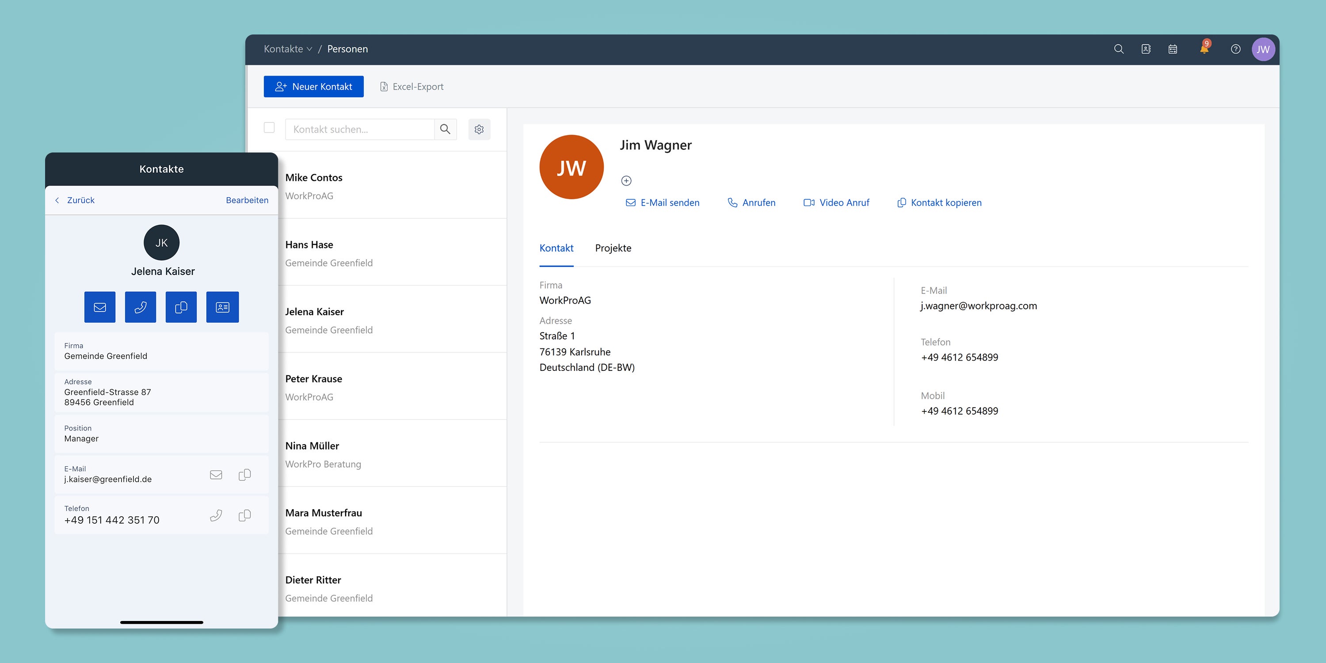
Task: Click the Neuer Kontakt button
Action: (313, 87)
